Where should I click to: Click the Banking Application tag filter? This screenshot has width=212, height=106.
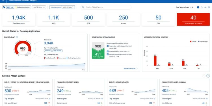[x=23, y=7]
